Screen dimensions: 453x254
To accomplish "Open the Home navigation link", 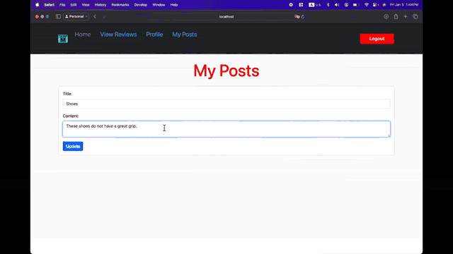I will click(83, 35).
